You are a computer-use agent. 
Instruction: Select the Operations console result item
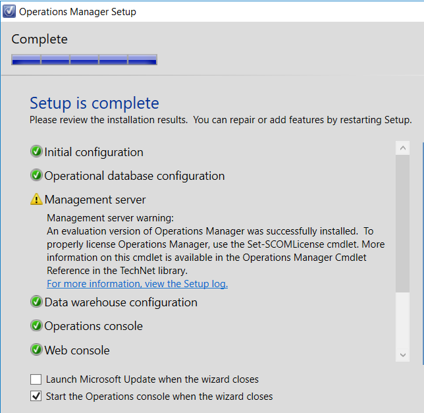coord(93,326)
